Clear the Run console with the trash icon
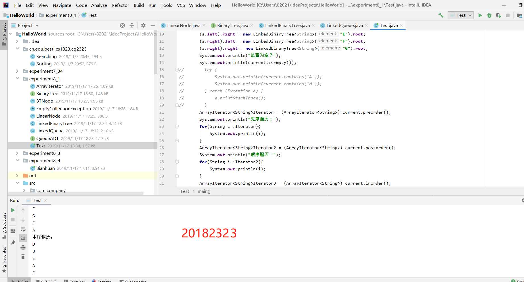This screenshot has height=282, width=524. point(23,257)
